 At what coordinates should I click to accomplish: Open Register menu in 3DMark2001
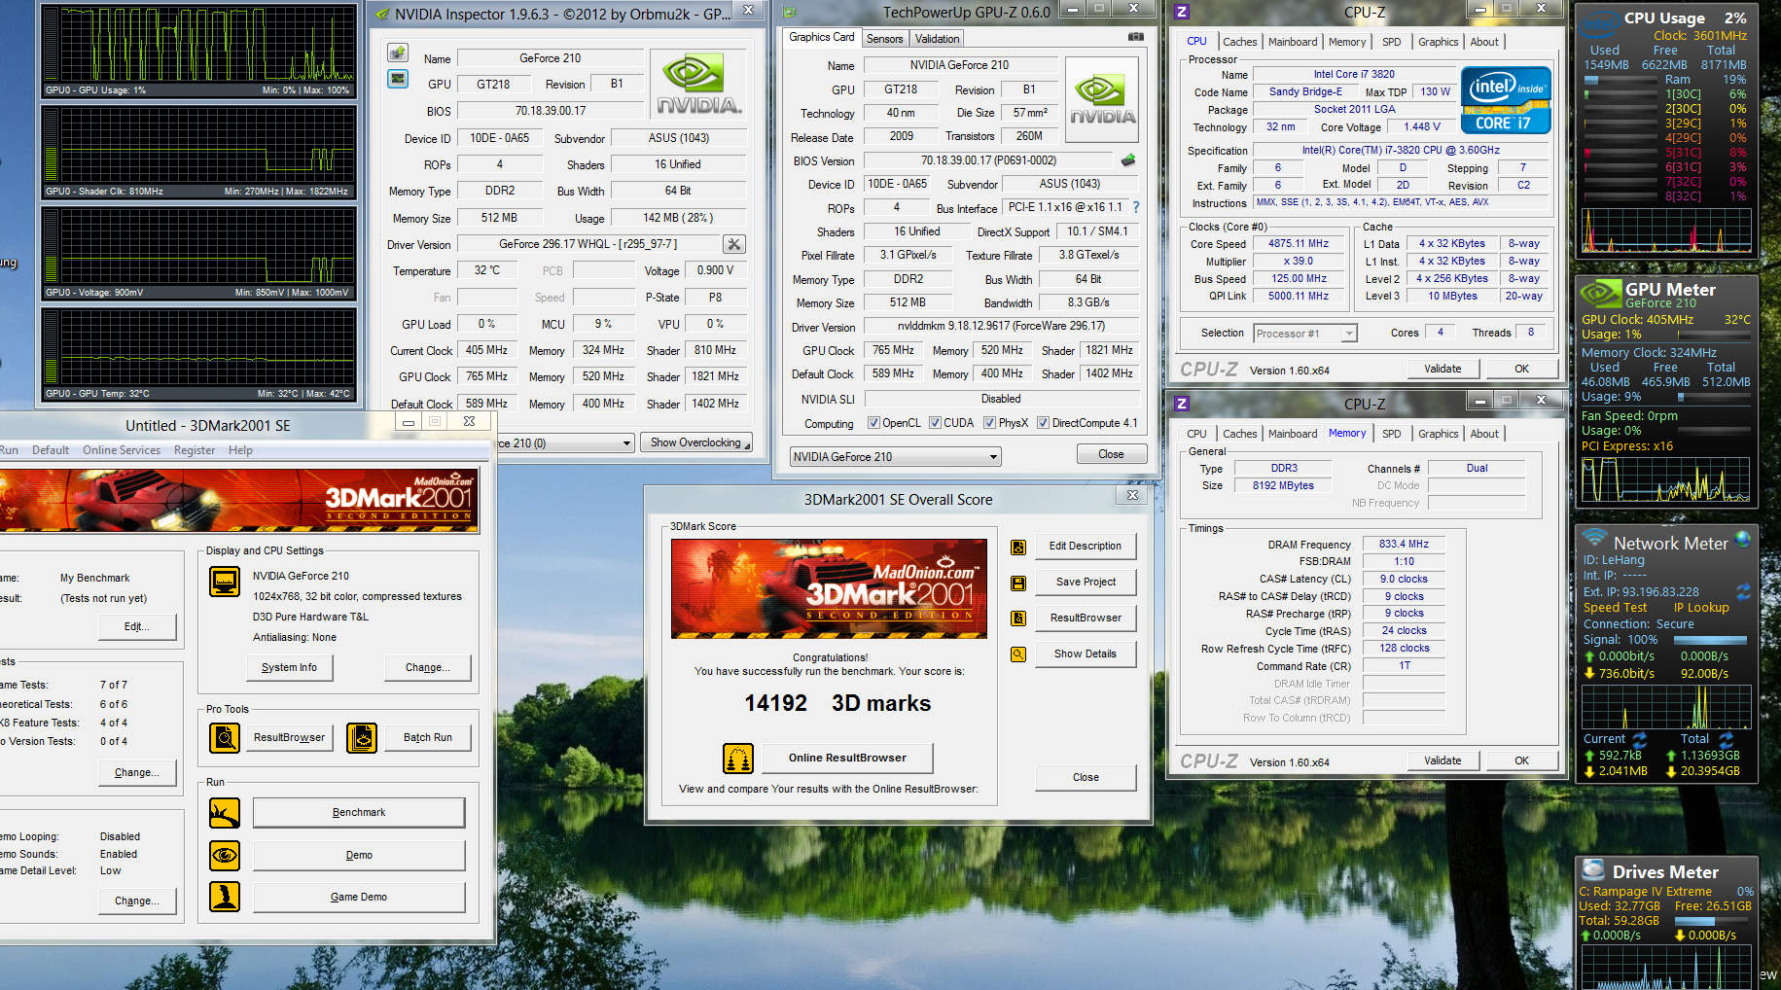coord(195,450)
